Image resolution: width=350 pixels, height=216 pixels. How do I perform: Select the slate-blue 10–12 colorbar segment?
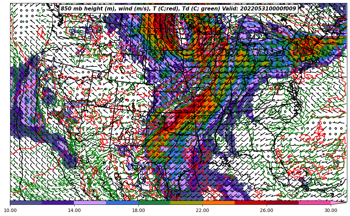coord(26,203)
